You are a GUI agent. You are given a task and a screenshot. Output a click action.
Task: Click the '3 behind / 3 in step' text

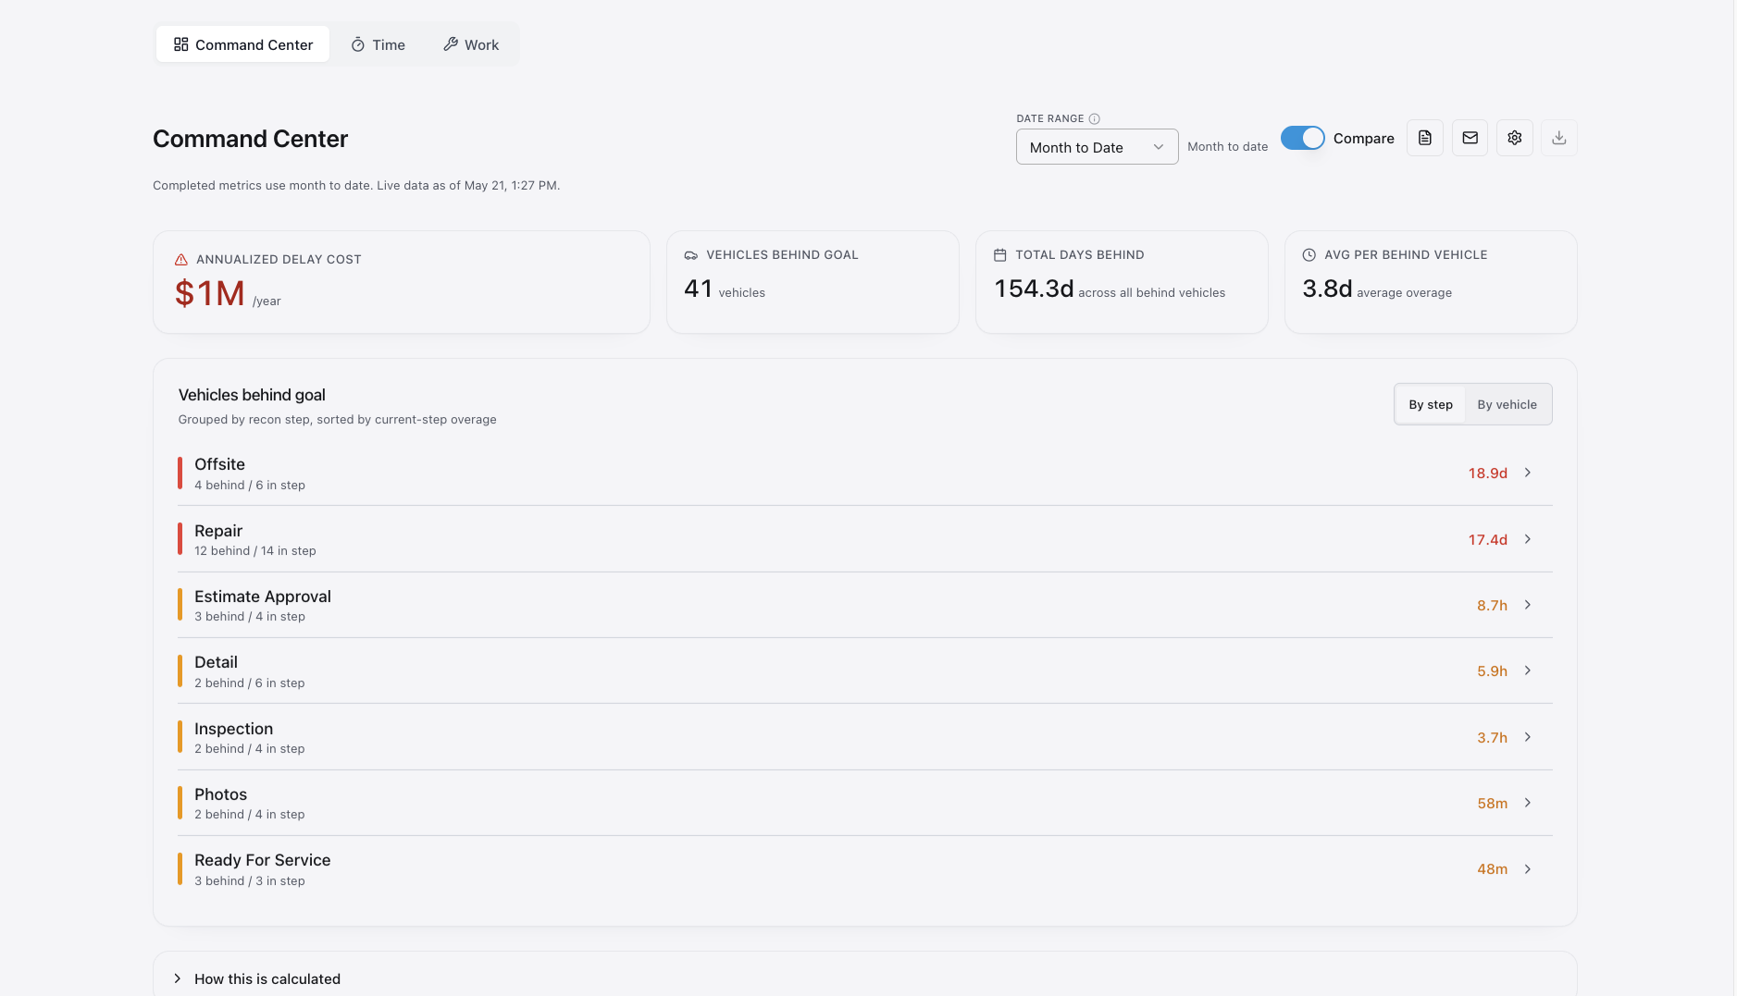[x=250, y=880]
